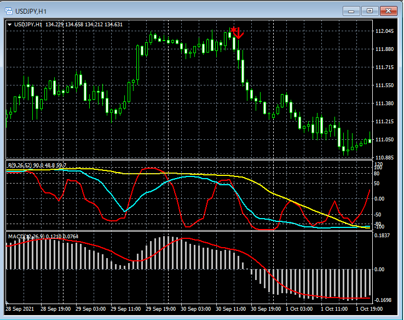
Task: Open the triangle dropdown beside USDJPY,H1 in chart
Action: (9, 25)
